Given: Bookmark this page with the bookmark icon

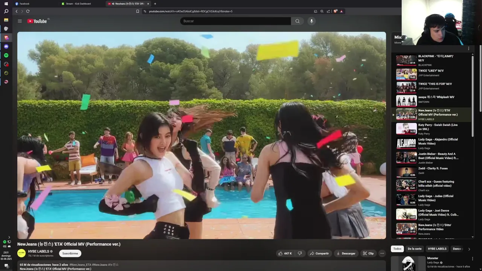Looking at the screenshot, I should pos(137,11).
